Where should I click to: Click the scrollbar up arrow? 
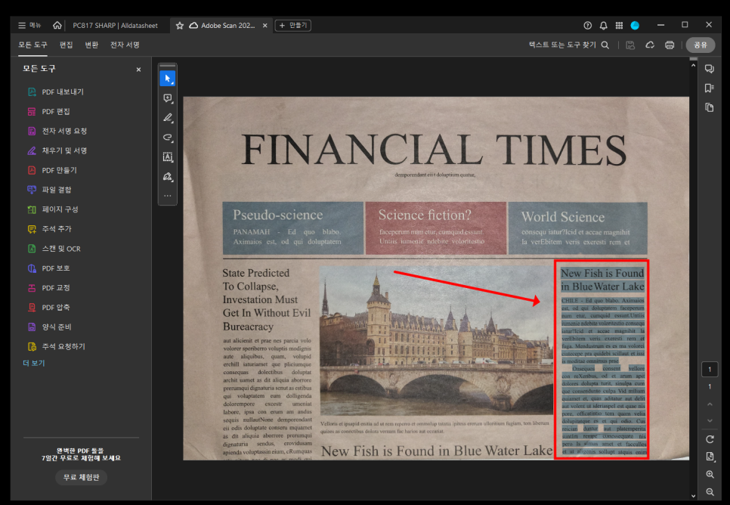tap(693, 66)
